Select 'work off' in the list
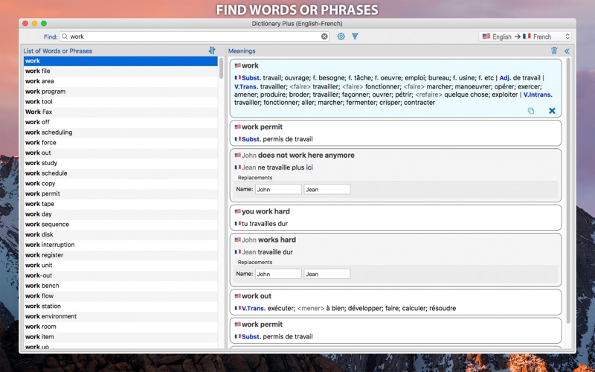 click(120, 122)
